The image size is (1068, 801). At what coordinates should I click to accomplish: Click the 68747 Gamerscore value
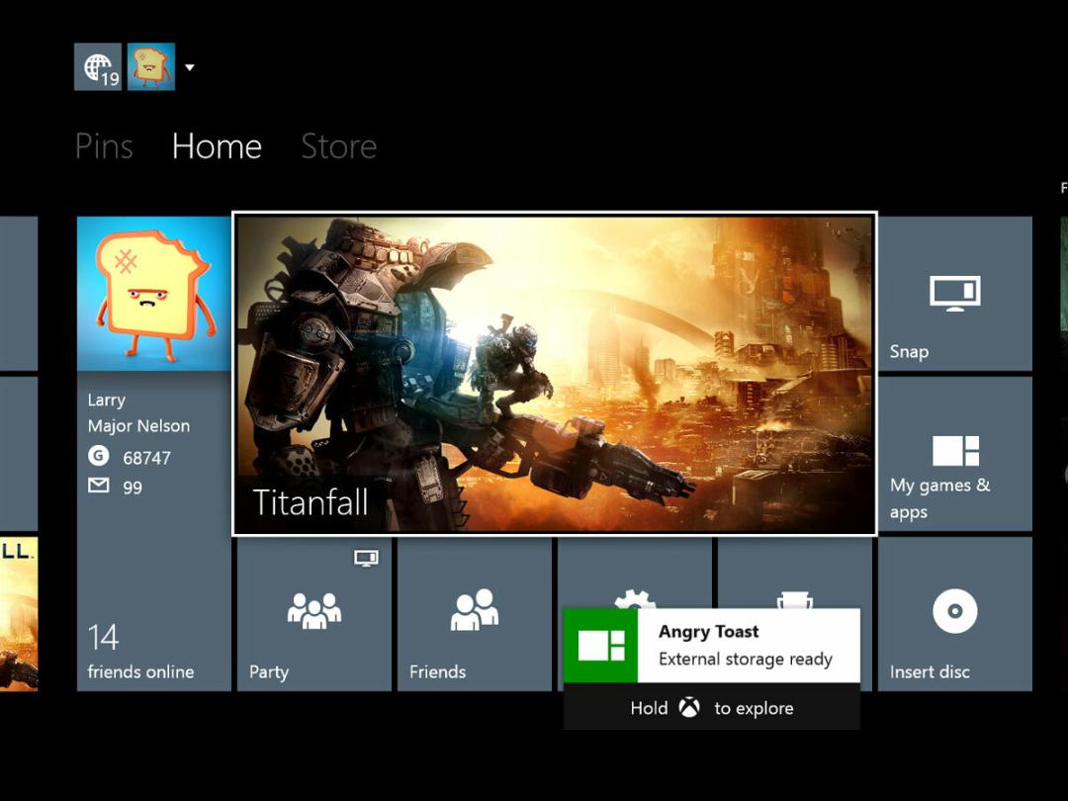tap(146, 459)
